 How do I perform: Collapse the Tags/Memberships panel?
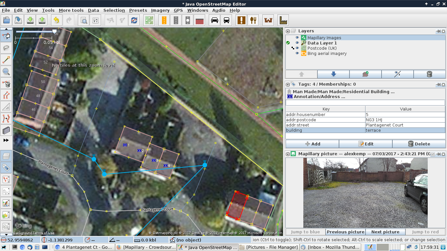pos(288,84)
